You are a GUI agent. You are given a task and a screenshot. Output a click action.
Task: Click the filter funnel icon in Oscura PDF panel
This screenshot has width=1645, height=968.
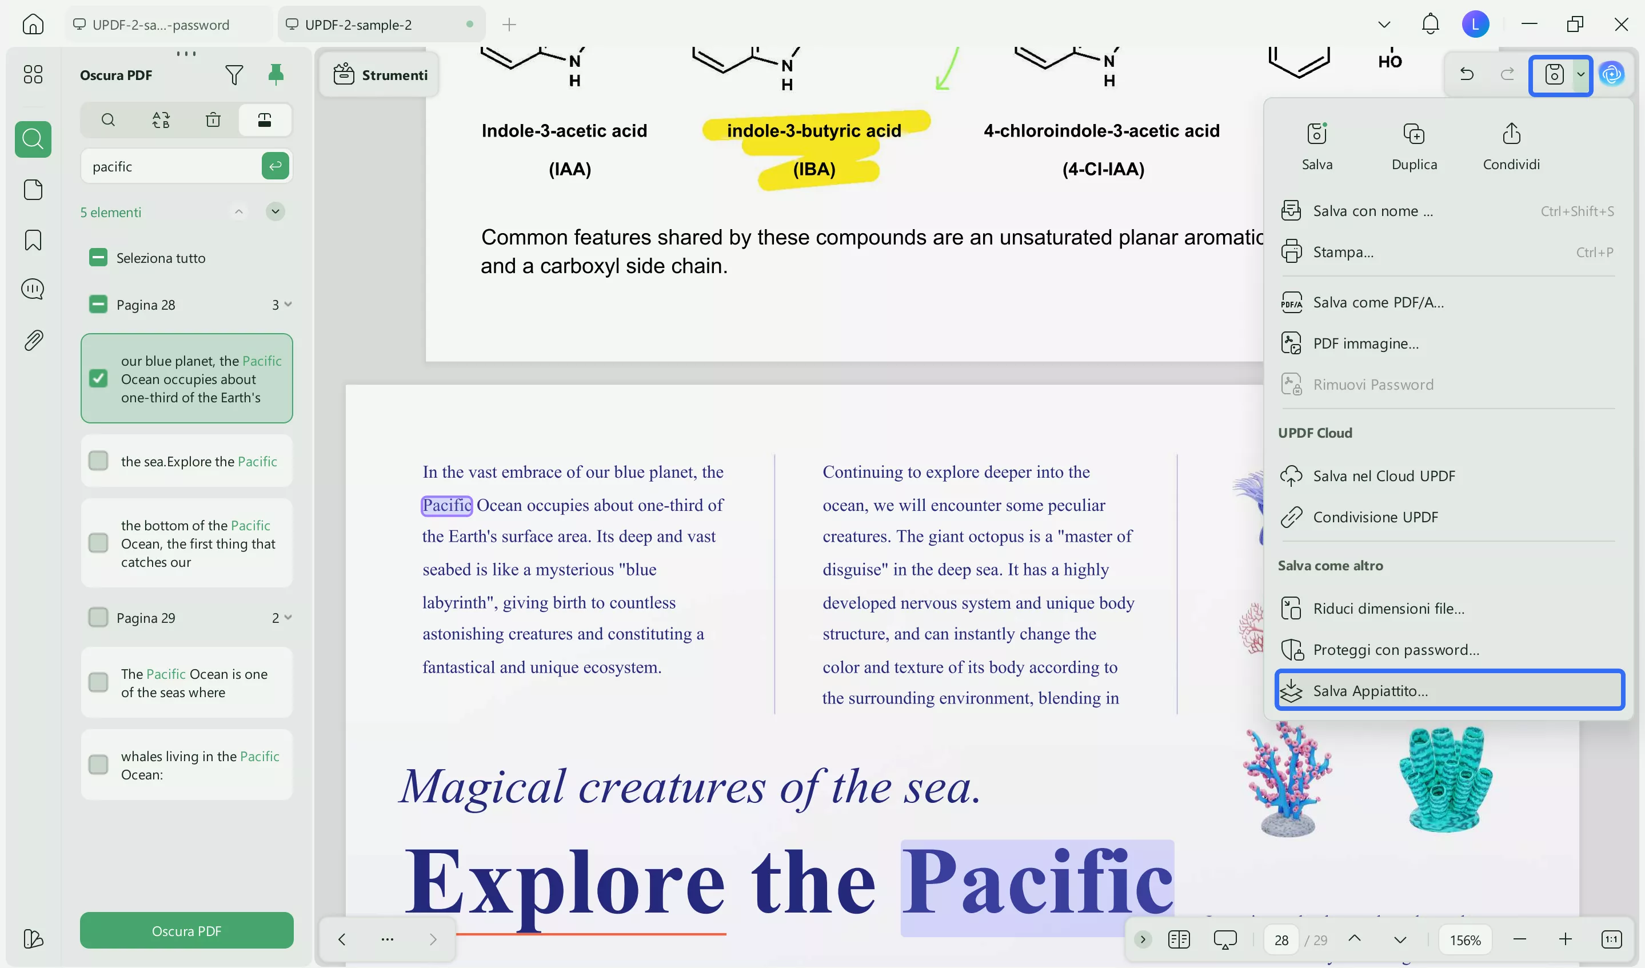click(234, 74)
